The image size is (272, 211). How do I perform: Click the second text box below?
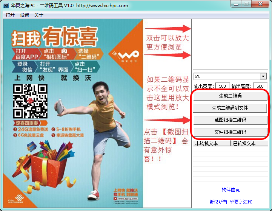231,58
